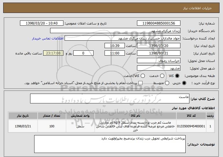
Task: Click the نوع فرآیند خرید label
Action: 203,83
